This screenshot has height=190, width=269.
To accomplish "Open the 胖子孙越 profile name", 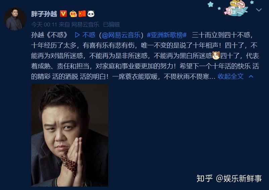I will [x=44, y=14].
